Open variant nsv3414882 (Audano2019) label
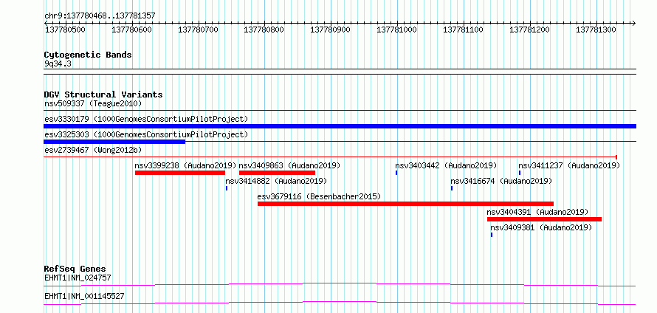Viewport: 657px width, 313px height. tap(276, 181)
